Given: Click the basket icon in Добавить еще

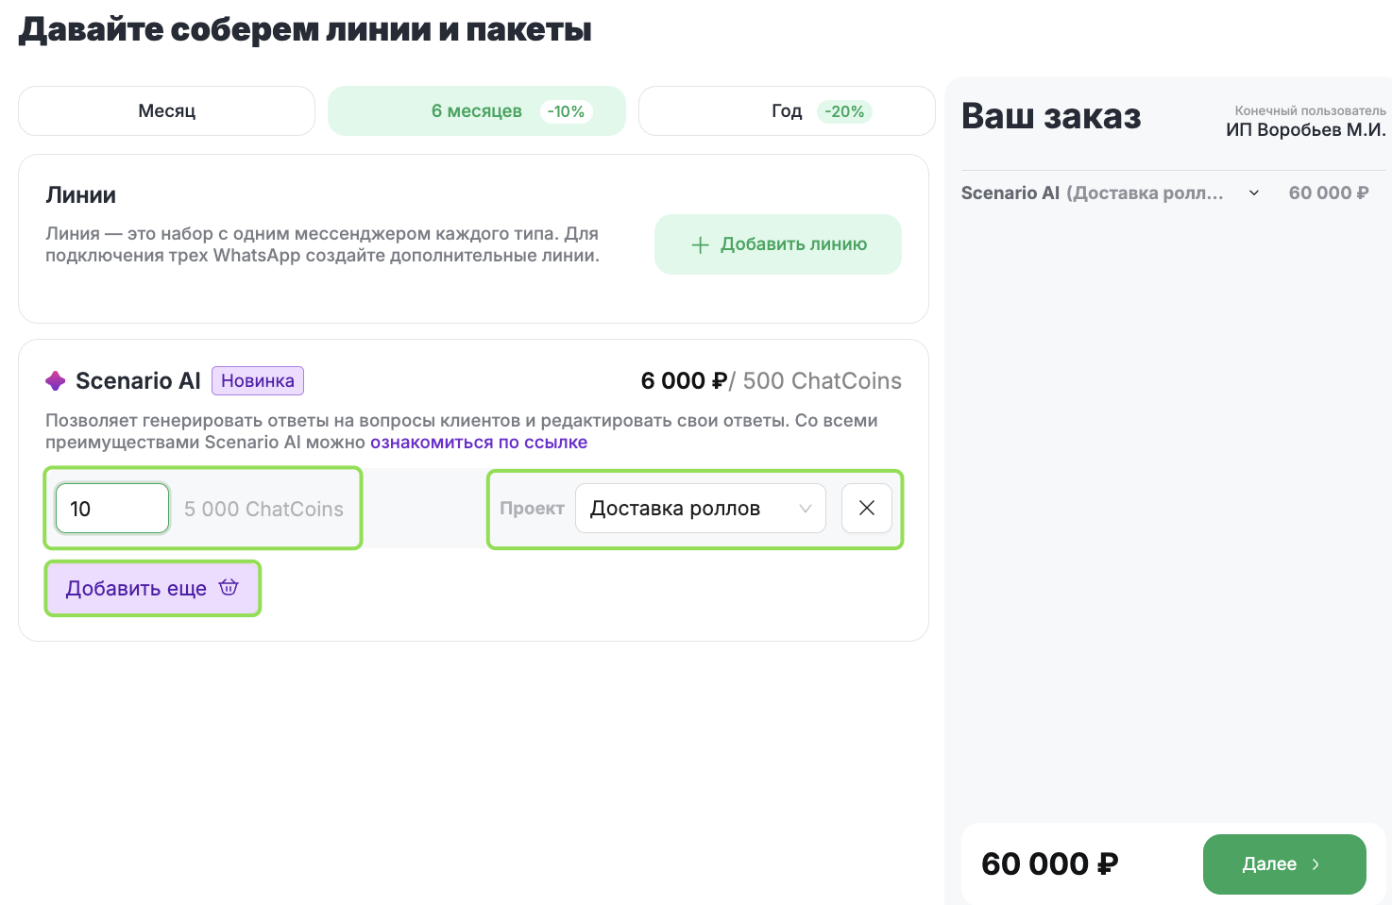Looking at the screenshot, I should [229, 588].
